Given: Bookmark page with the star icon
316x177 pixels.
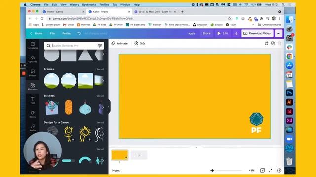Looking at the screenshot, I should [229, 19].
